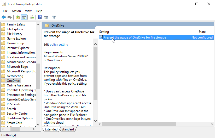
Task: Select Portable Operating System tree folder
Action: pyautogui.click(x=21, y=90)
